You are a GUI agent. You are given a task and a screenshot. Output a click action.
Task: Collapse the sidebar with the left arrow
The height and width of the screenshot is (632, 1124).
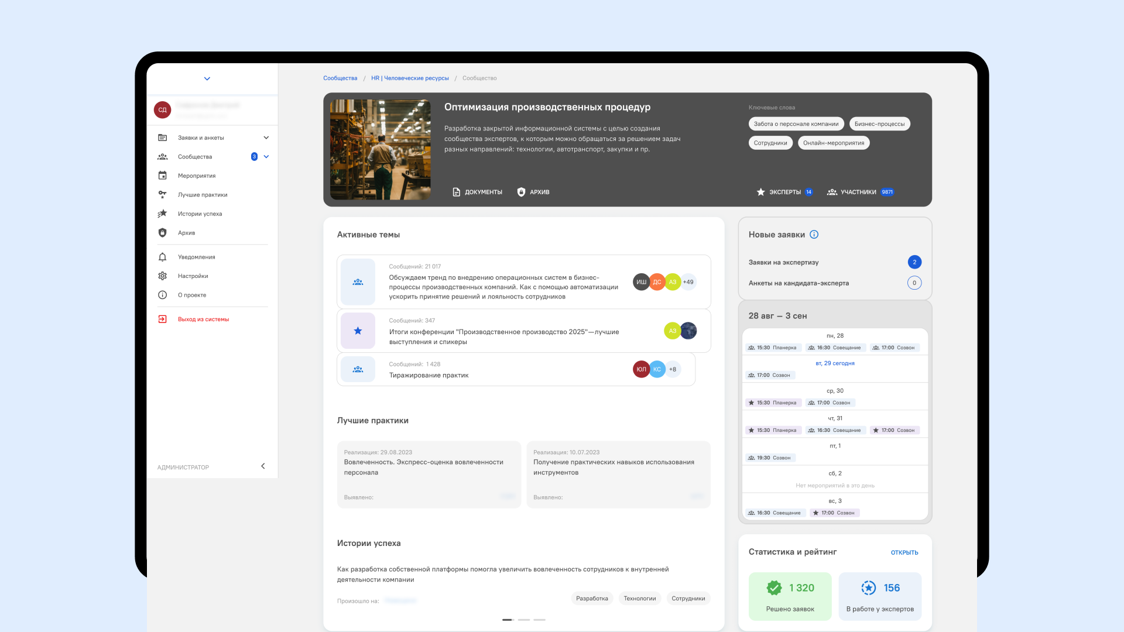(263, 466)
